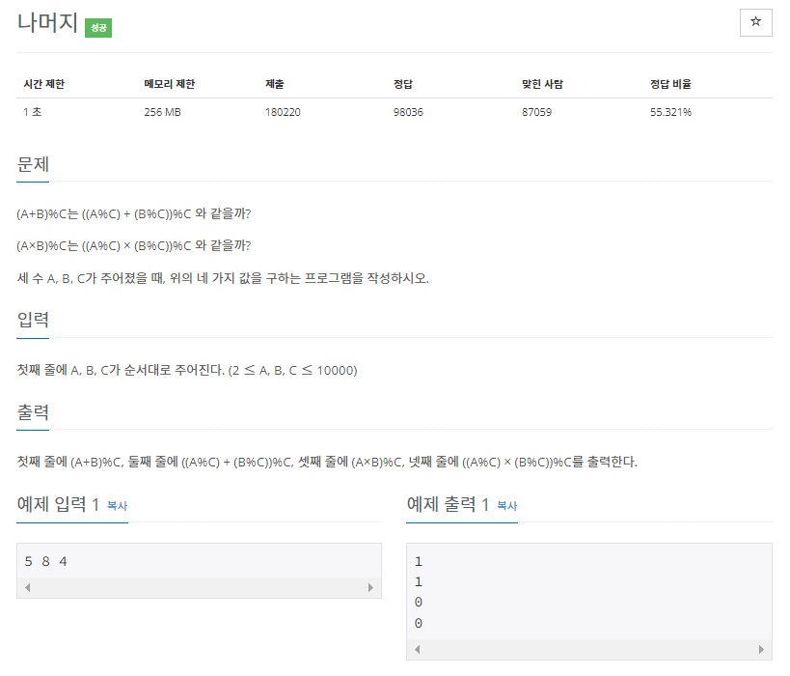The height and width of the screenshot is (676, 790).
Task: Click the 메모리 제한 column header
Action: click(x=170, y=84)
